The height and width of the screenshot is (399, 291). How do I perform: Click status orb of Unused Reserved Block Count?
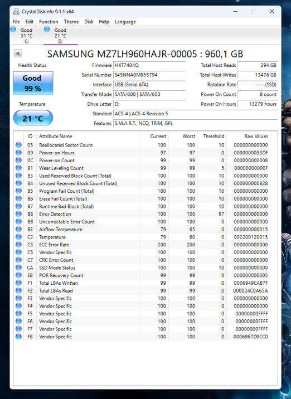point(18,183)
